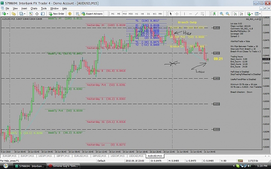
Task: Select the vertical line drawing tool
Action: click(184, 14)
